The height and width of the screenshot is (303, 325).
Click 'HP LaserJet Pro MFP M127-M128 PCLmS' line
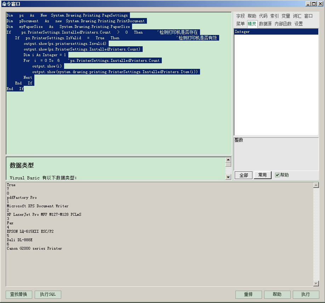[44, 215]
